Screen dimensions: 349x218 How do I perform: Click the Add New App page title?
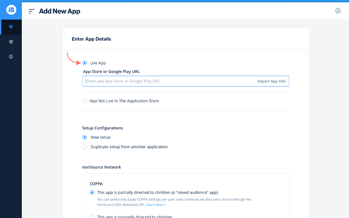60,11
